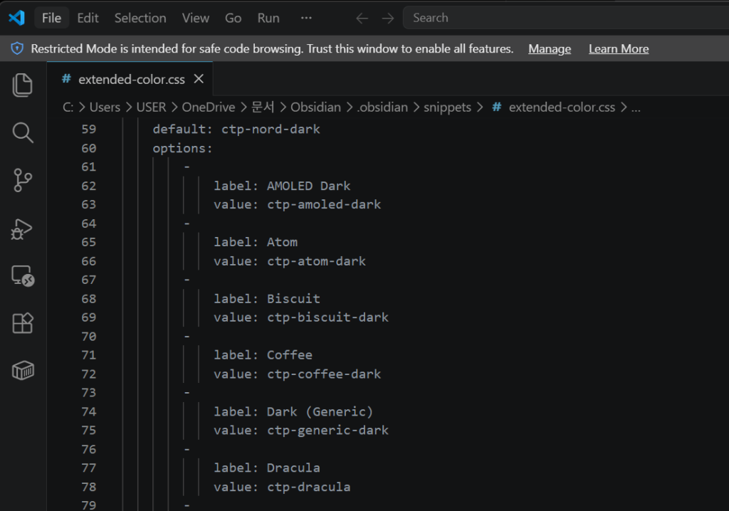Click 'label: AMOLED Dark' text

[x=282, y=186]
